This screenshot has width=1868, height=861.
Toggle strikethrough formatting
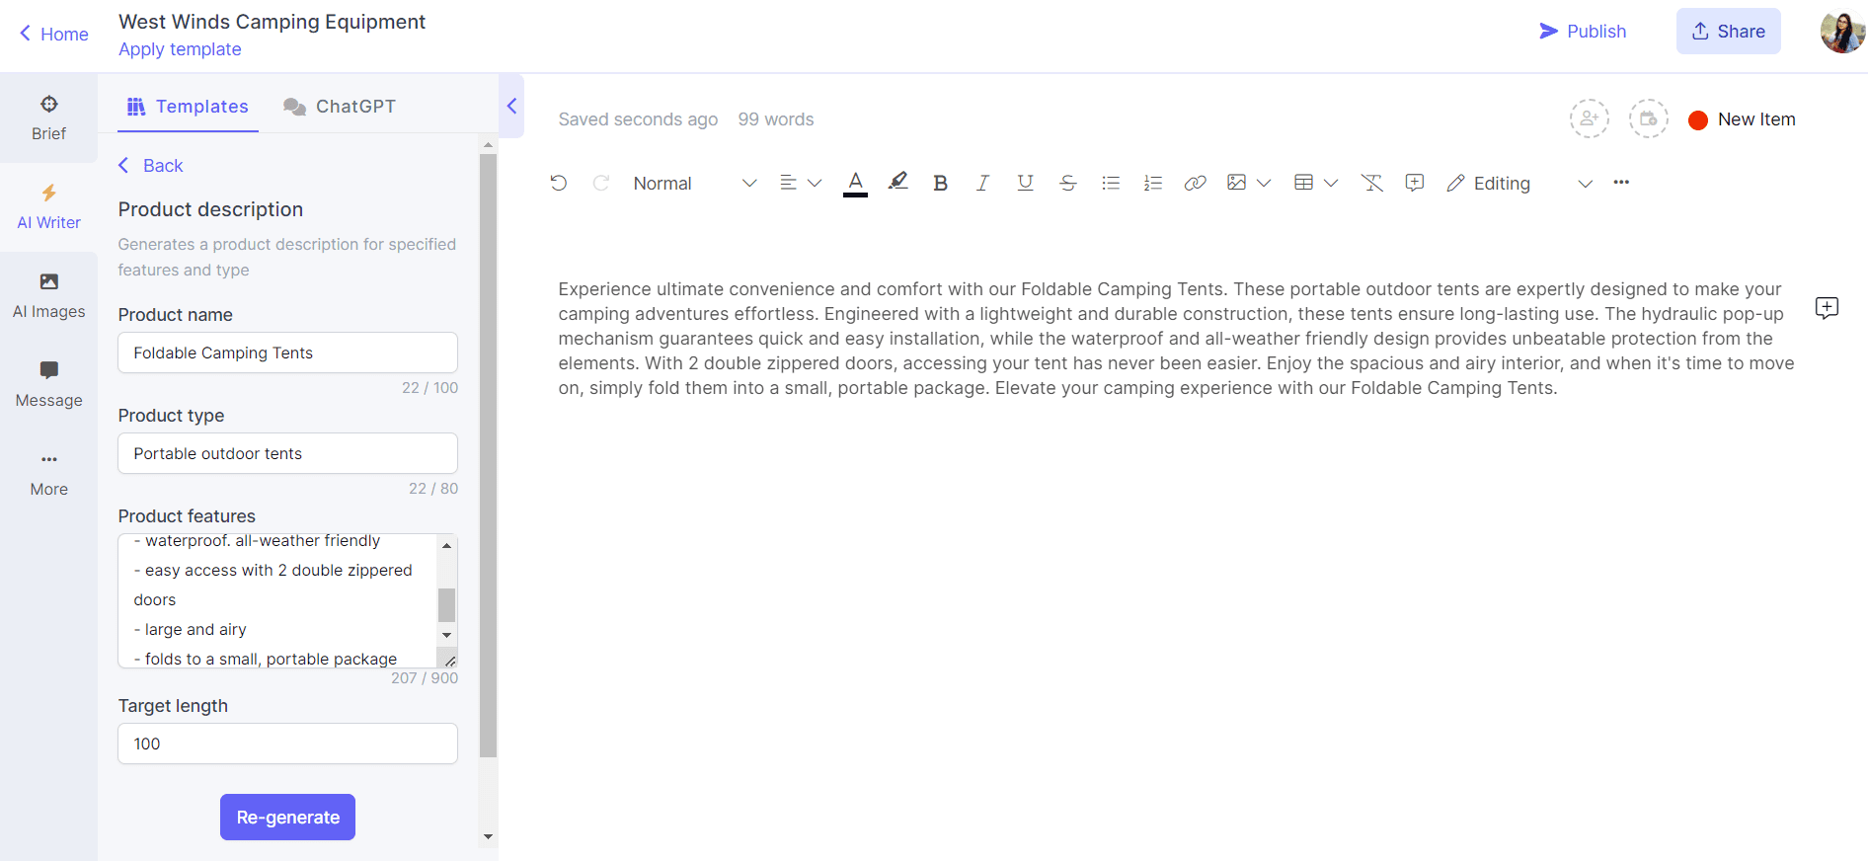pos(1067,183)
